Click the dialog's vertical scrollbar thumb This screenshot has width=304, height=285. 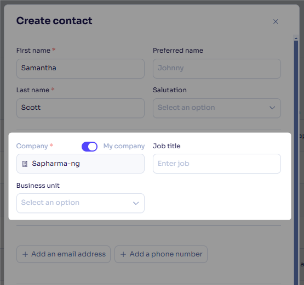pos(296,163)
